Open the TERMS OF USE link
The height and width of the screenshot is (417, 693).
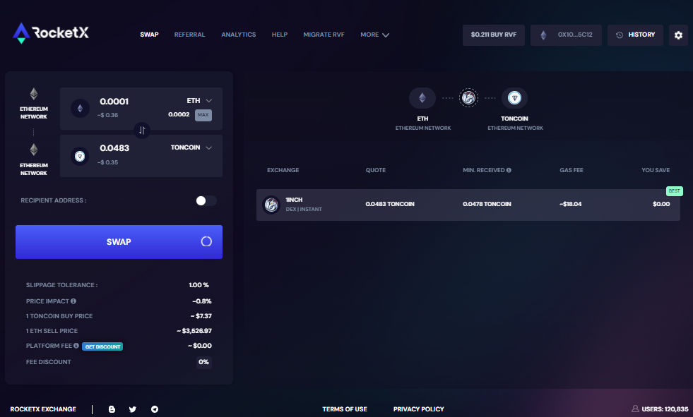[x=345, y=409]
